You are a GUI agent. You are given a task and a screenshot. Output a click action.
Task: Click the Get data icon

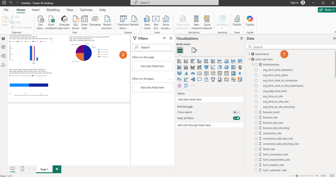point(41,19)
